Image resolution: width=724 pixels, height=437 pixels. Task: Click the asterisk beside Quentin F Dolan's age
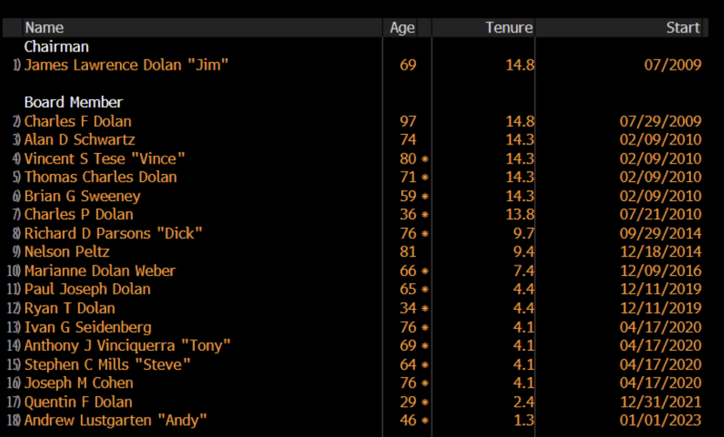[426, 403]
